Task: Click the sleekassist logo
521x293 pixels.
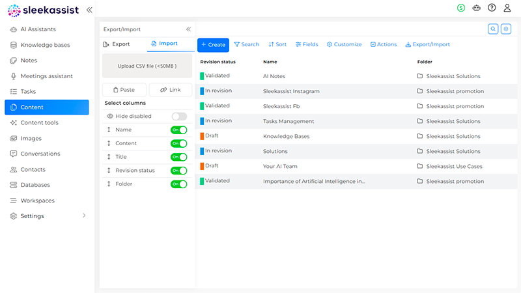Action: tap(43, 10)
